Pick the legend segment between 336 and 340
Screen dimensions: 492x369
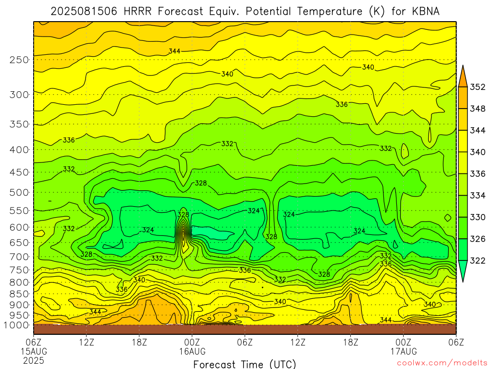point(463,163)
